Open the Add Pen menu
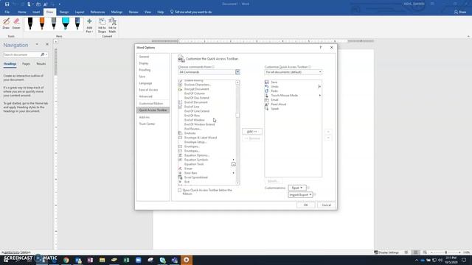The height and width of the screenshot is (265, 472). tap(89, 26)
